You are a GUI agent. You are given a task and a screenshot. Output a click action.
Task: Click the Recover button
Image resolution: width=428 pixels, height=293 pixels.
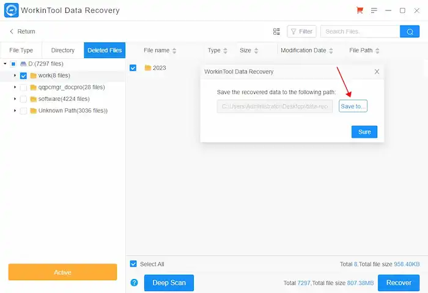coord(399,283)
